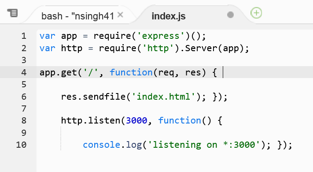313x172 pixels.
Task: Click line number 5 in the gutter
Action: [24, 84]
